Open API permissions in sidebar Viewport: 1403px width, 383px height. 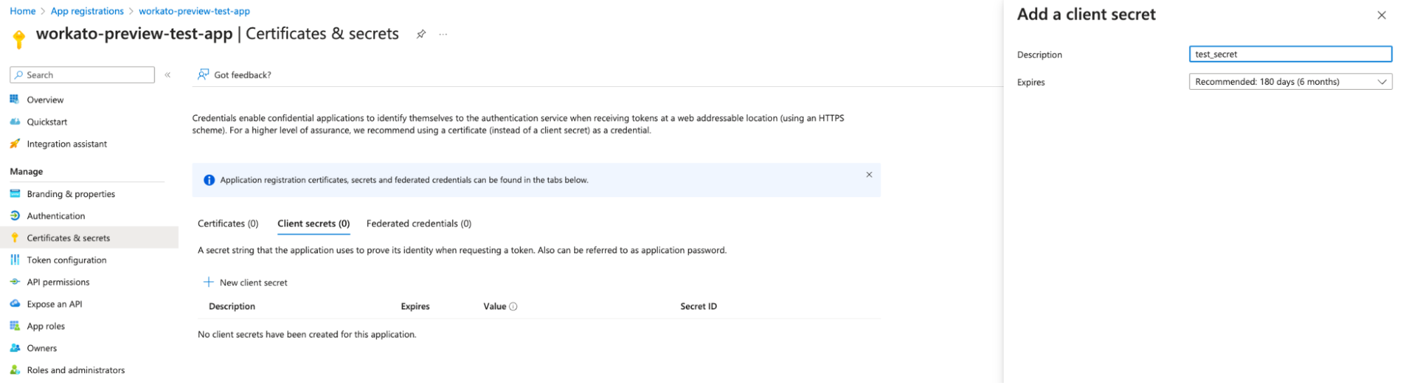coord(58,282)
